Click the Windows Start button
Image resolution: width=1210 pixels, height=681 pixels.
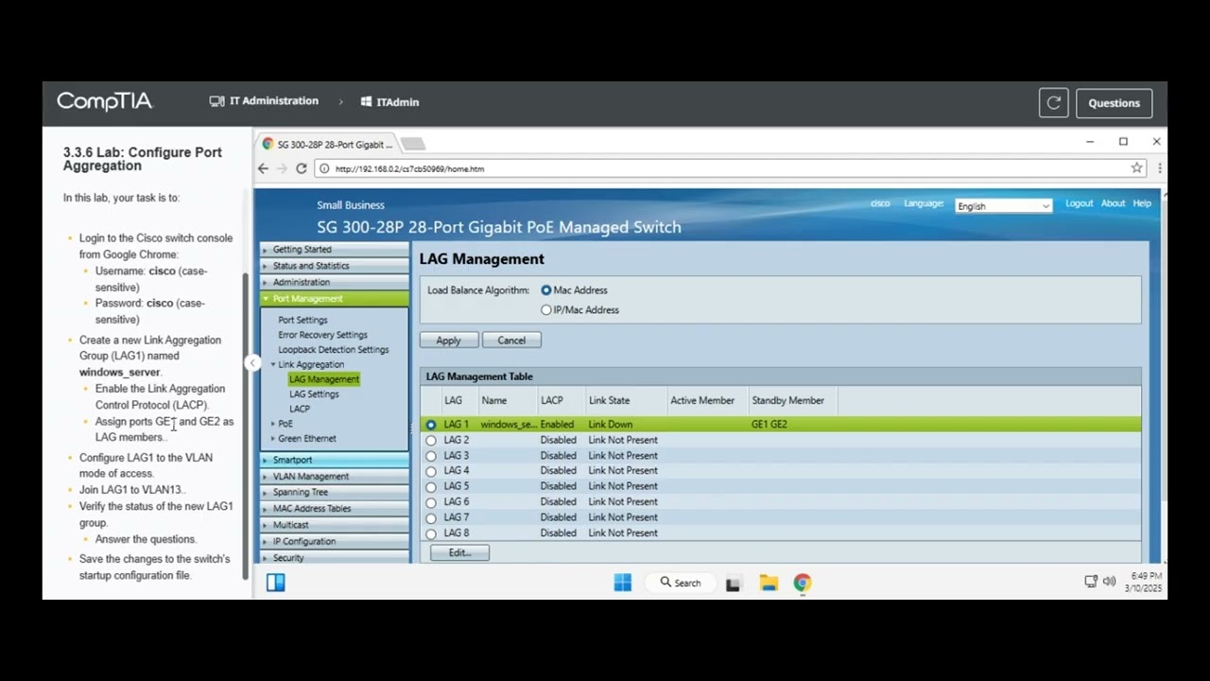pyautogui.click(x=622, y=583)
